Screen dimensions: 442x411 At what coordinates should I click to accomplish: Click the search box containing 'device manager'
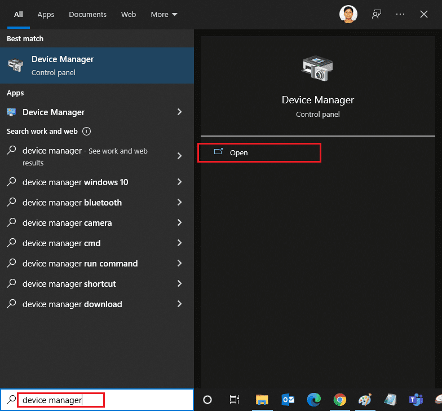pos(61,400)
